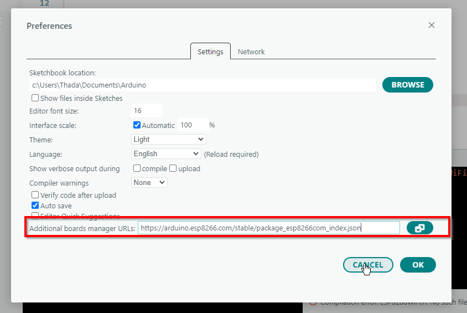467x313 pixels.
Task: Select the Settings tab
Action: click(x=210, y=52)
